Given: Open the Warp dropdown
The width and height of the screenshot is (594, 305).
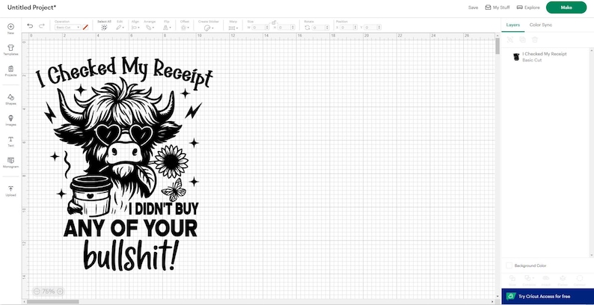Looking at the screenshot, I should (x=233, y=28).
